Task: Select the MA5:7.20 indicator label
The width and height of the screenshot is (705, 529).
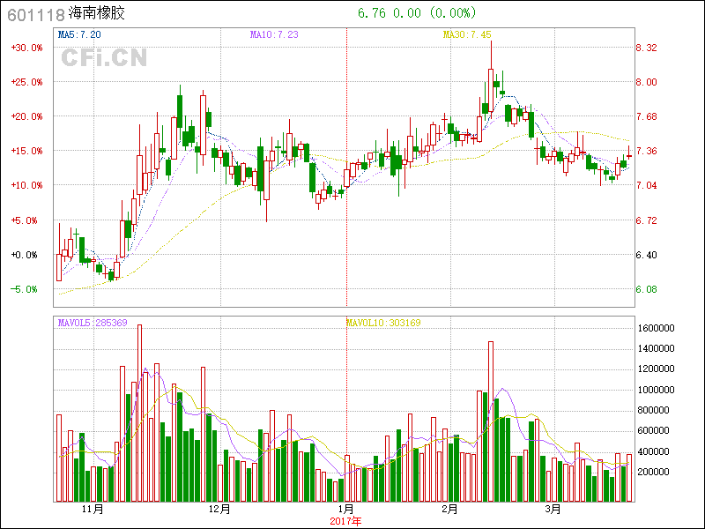Action: point(79,34)
